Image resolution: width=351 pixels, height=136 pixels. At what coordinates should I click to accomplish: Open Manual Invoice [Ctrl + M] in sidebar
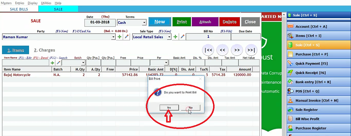(x=319, y=101)
